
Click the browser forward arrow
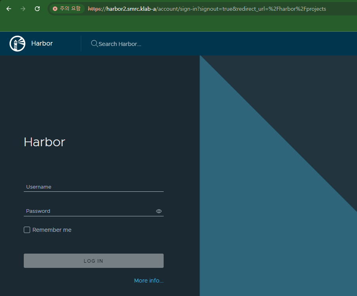(x=23, y=9)
